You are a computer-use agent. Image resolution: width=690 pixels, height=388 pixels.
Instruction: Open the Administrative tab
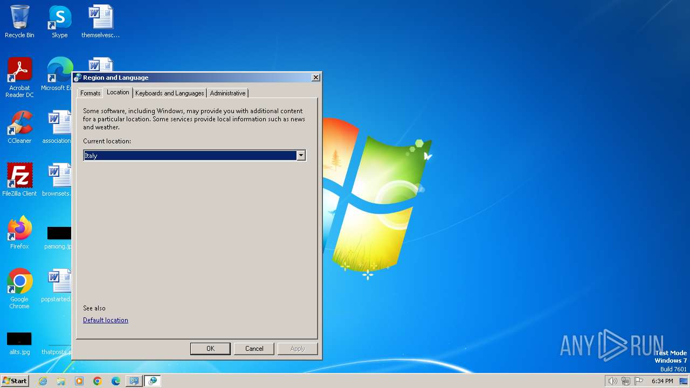tap(227, 93)
